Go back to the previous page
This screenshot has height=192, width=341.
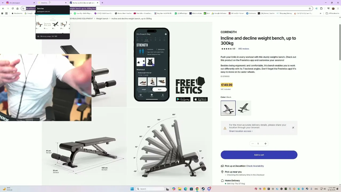[3, 8]
